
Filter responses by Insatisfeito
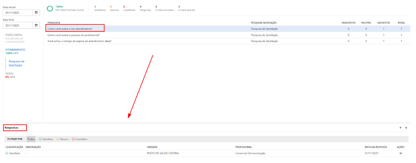[x=80, y=139]
